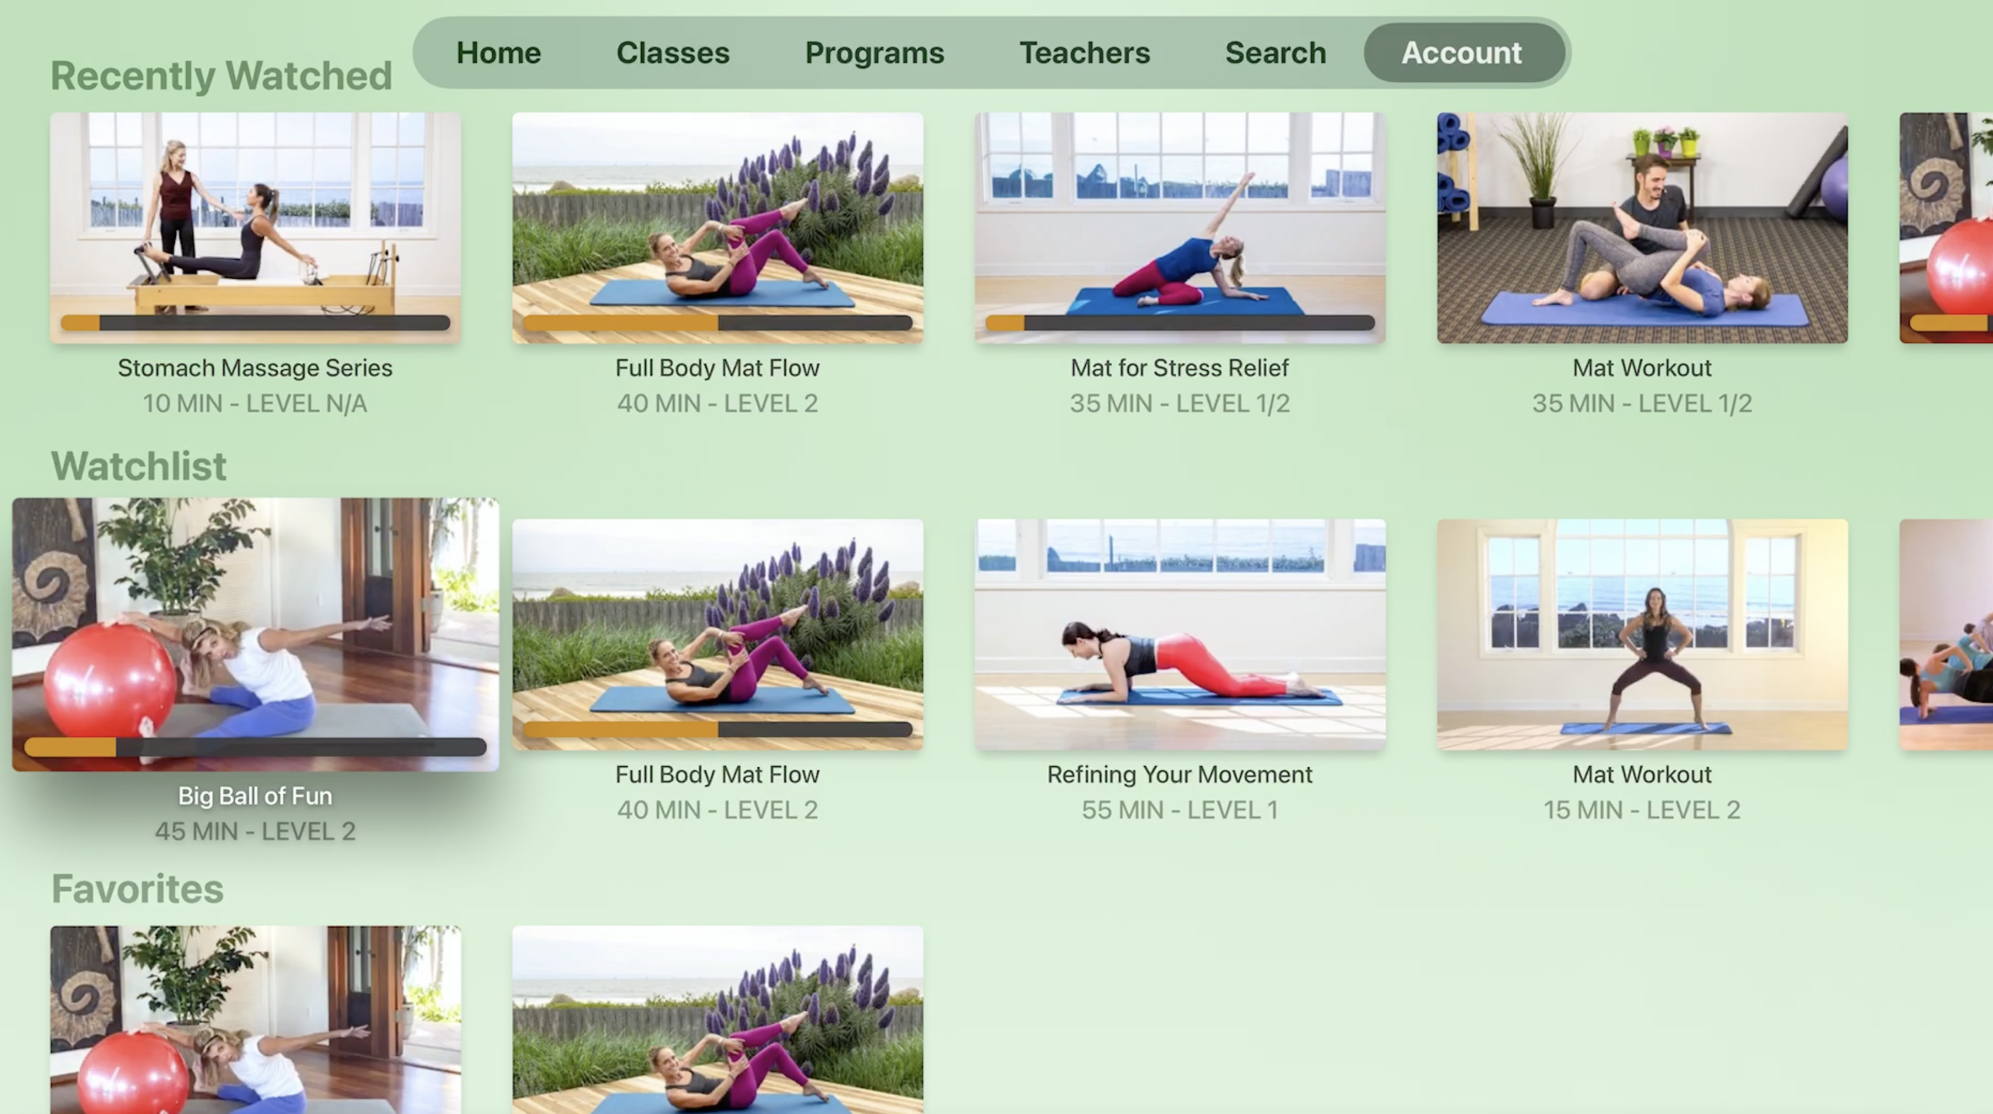Open the Home tab
The width and height of the screenshot is (1993, 1114).
(498, 52)
